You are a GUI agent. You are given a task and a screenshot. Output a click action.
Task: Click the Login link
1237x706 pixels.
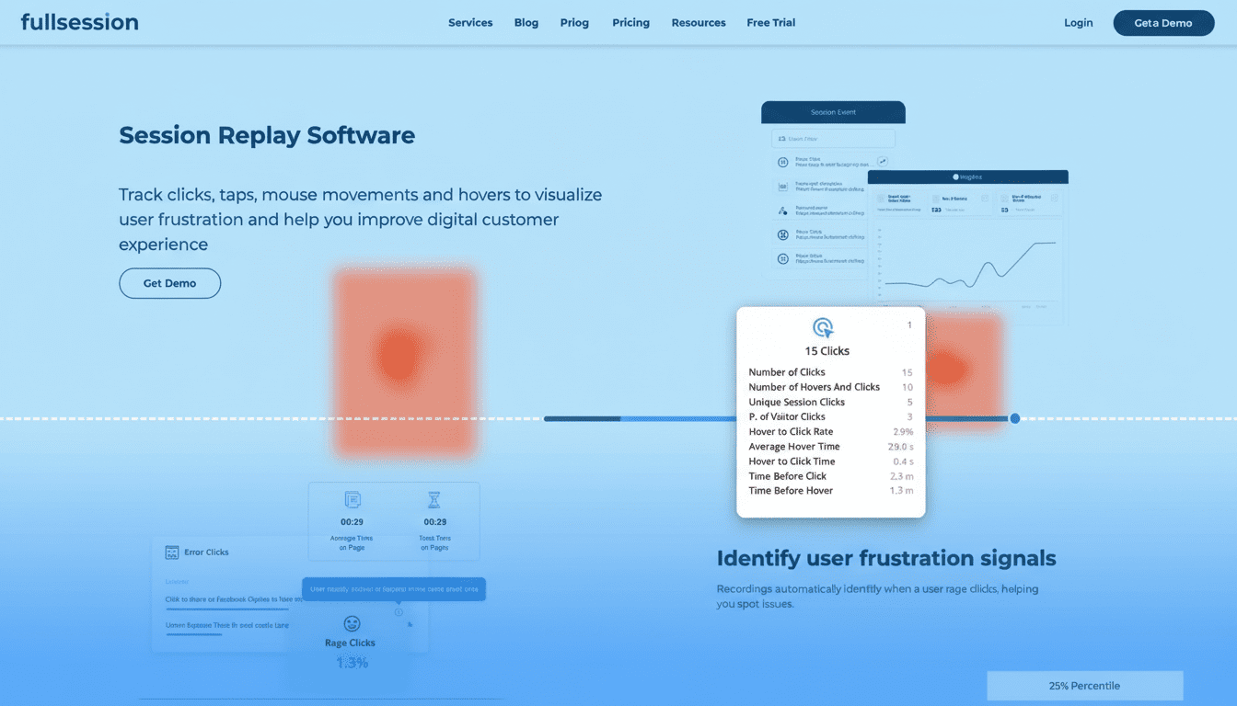click(1078, 23)
